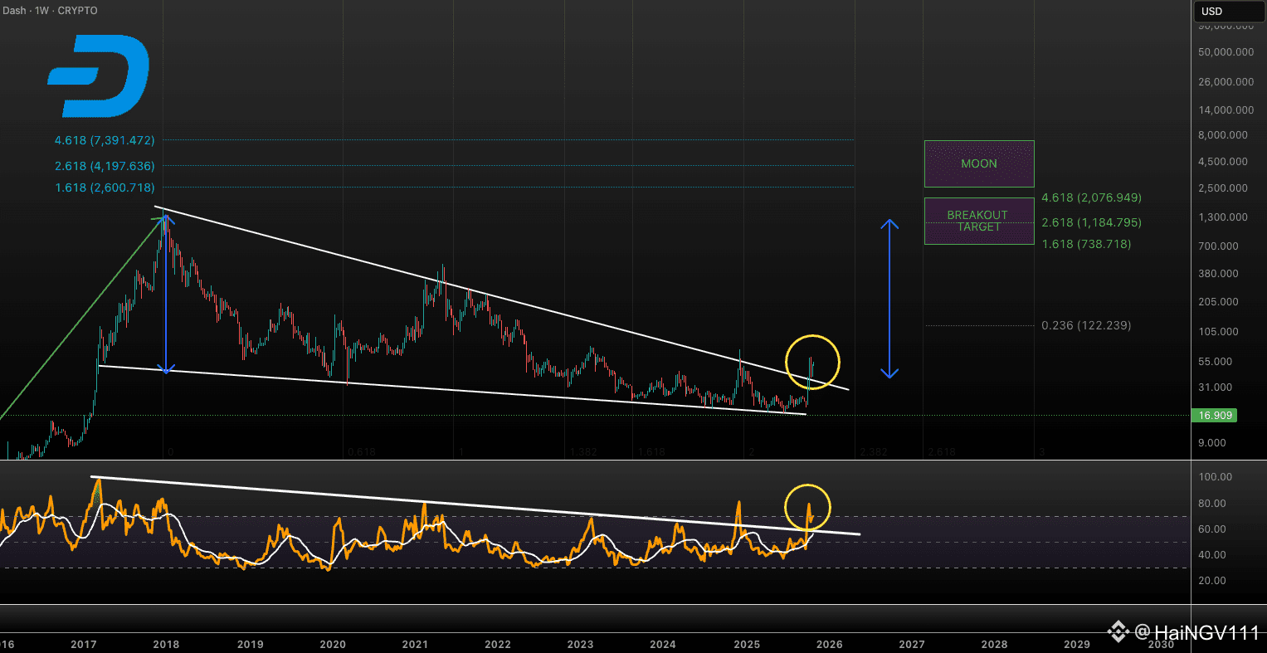1267x653 pixels.
Task: Click the chart title 'Dash · 1W · CRYPTO'
Action: [50, 11]
